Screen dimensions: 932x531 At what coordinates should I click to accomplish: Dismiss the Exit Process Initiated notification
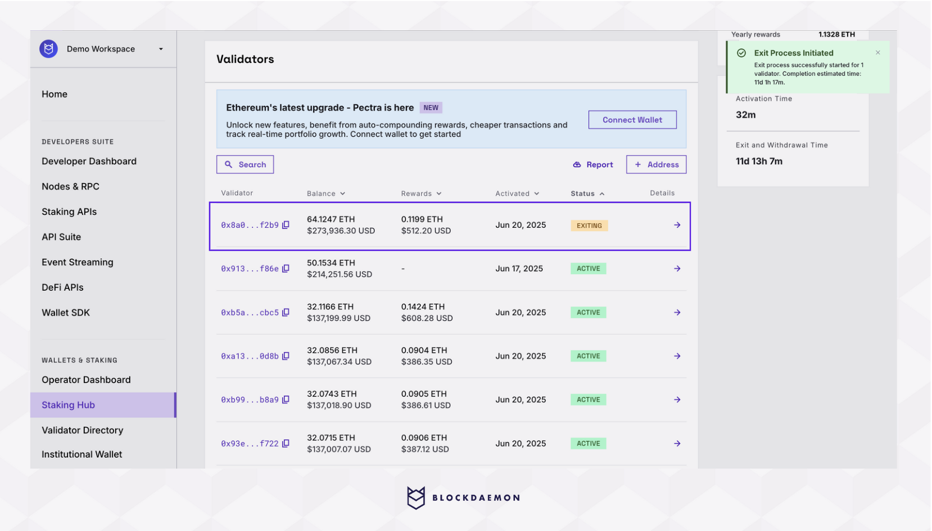(878, 52)
